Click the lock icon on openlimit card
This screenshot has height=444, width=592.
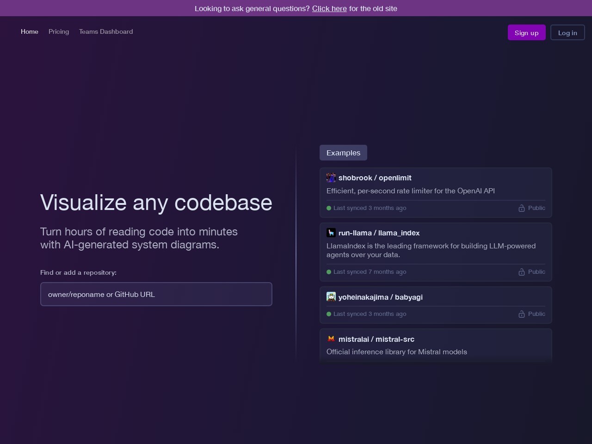(x=521, y=208)
